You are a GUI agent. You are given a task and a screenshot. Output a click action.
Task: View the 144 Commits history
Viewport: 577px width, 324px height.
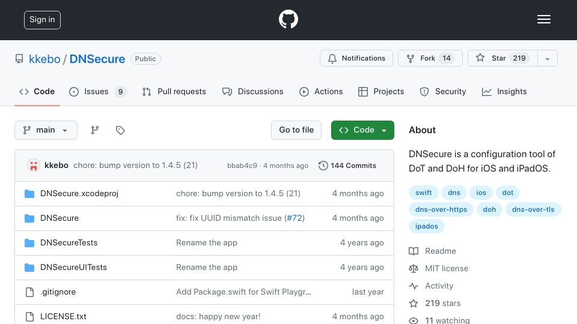click(347, 166)
